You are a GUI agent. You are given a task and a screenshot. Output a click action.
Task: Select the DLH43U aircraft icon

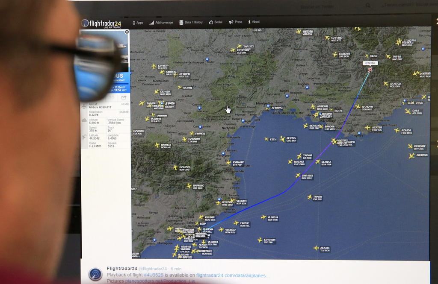click(156, 92)
